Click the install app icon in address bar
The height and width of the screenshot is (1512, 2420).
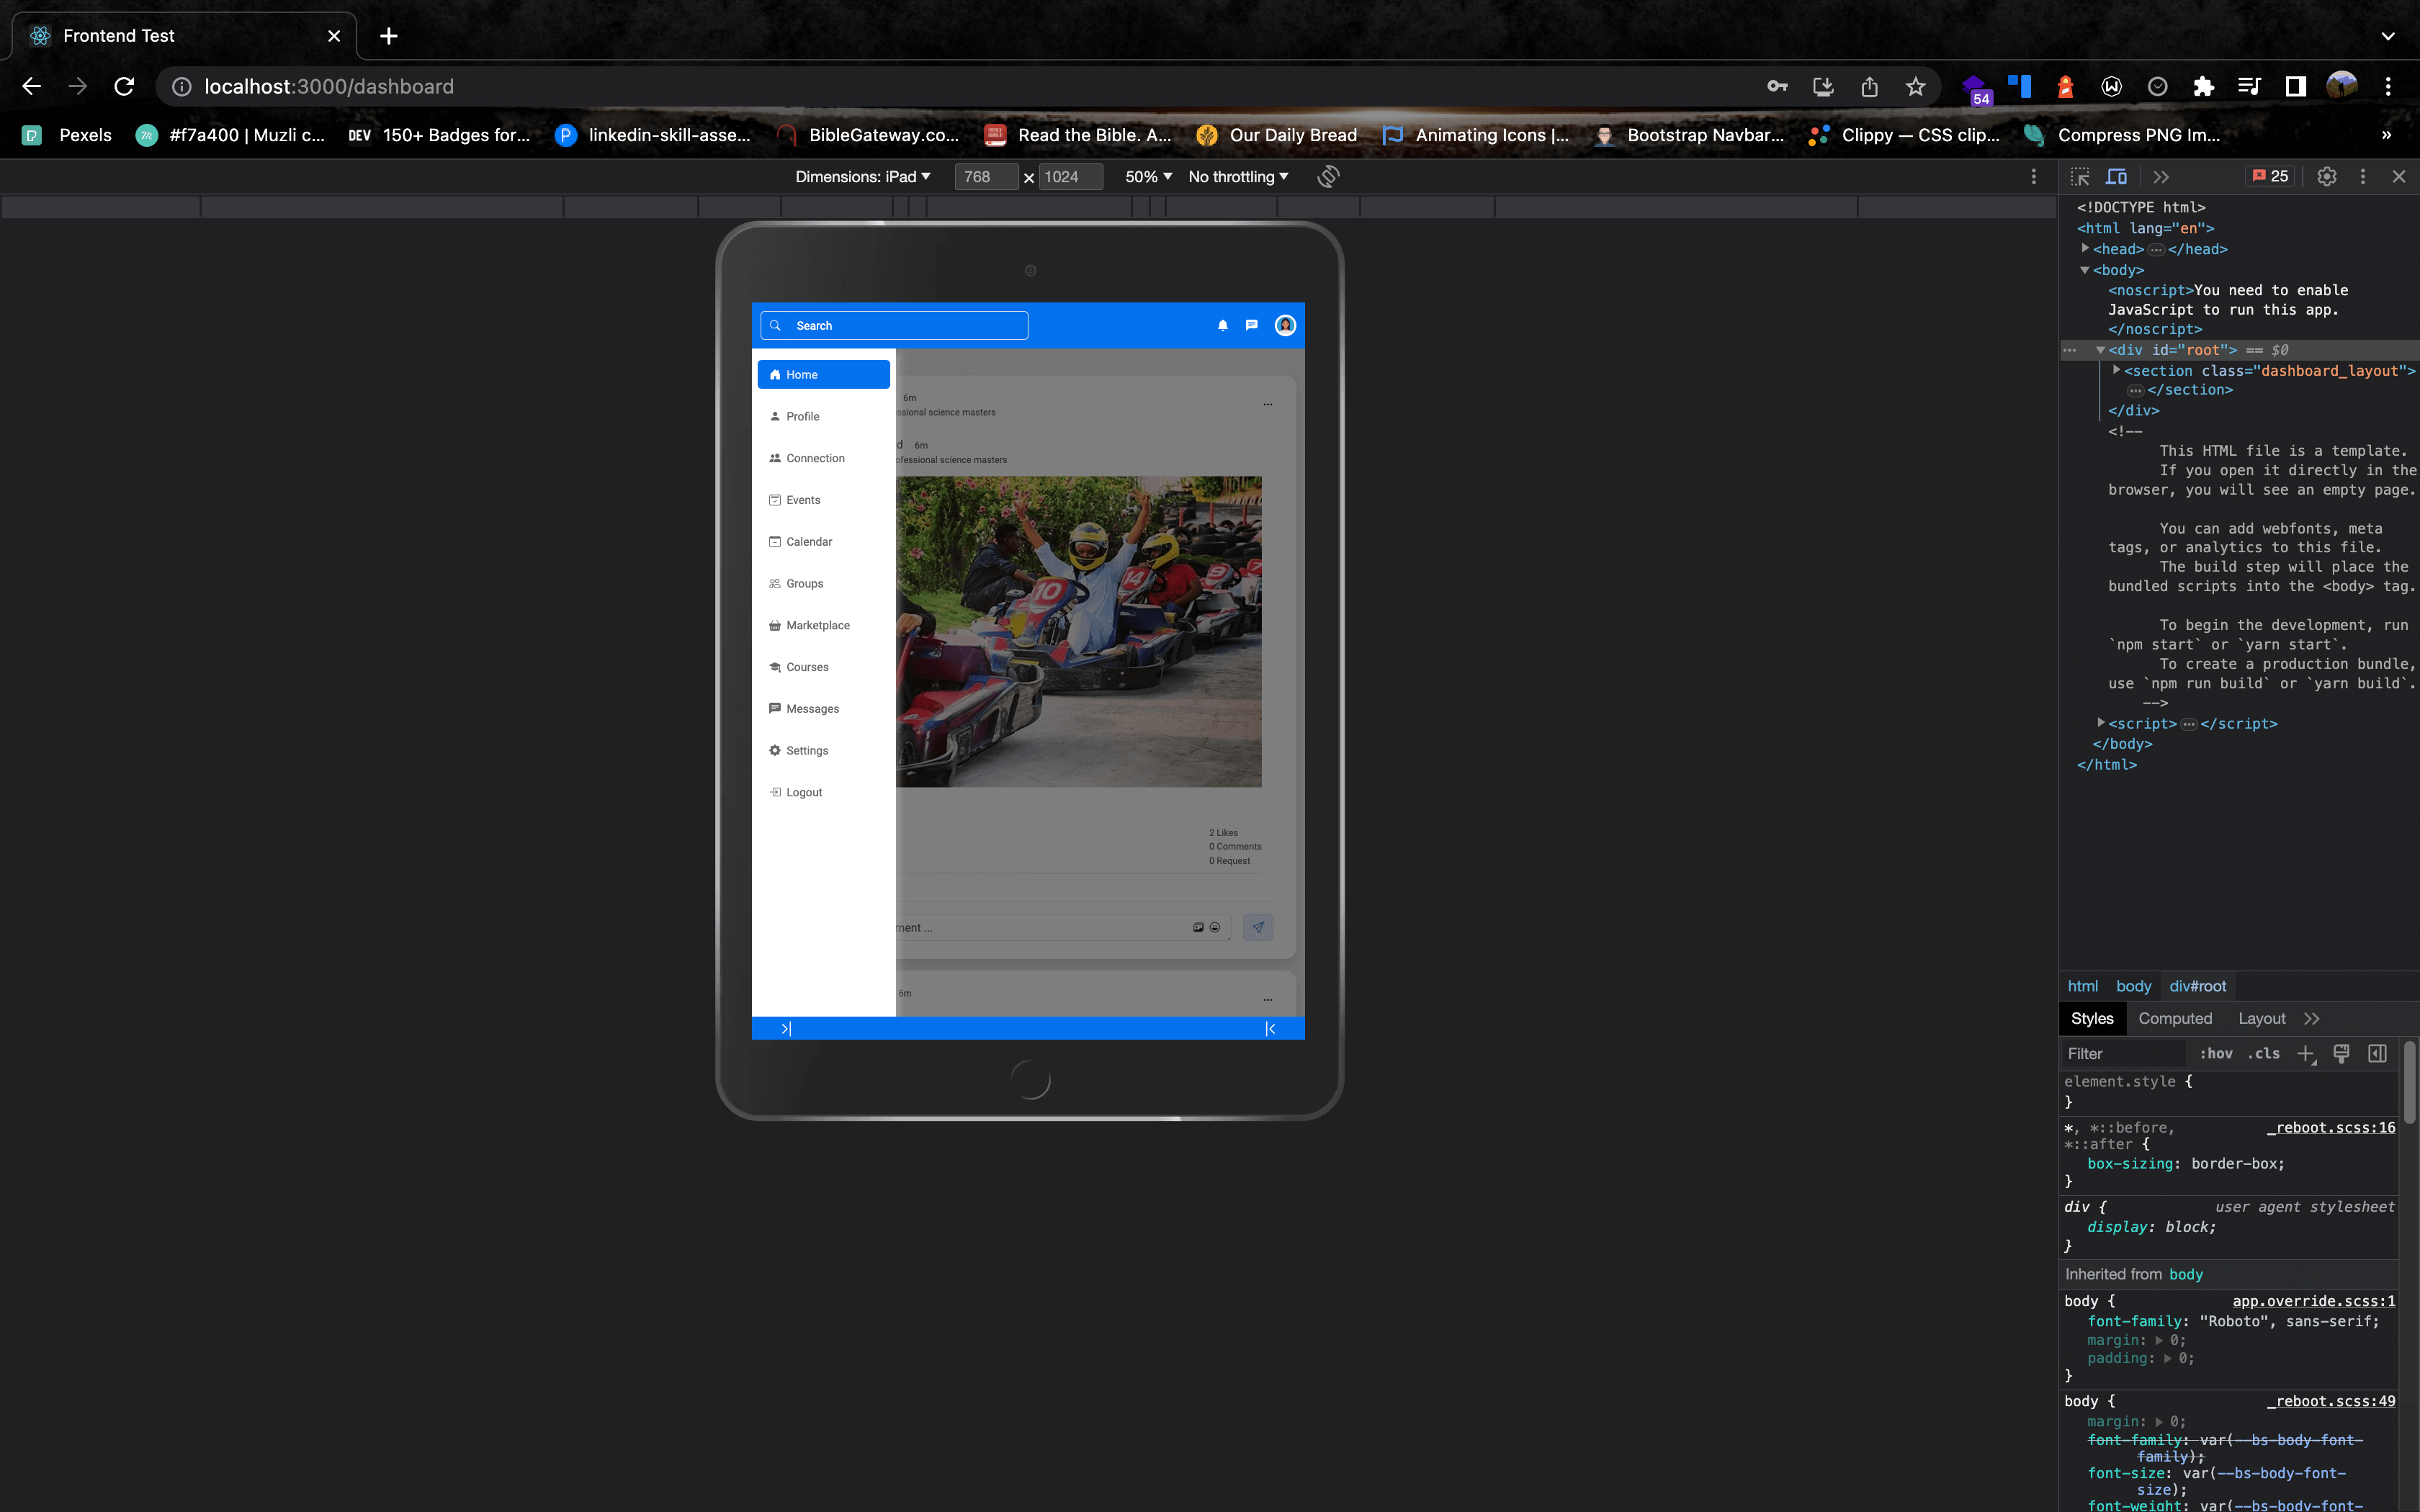click(x=1823, y=86)
